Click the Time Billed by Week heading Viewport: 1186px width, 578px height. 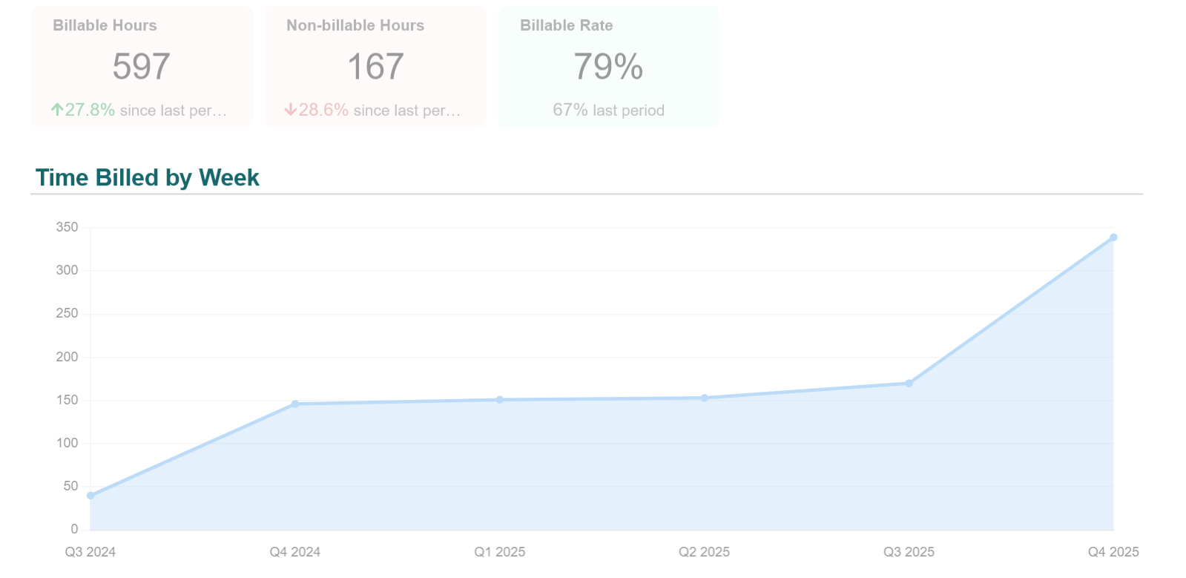pyautogui.click(x=148, y=177)
